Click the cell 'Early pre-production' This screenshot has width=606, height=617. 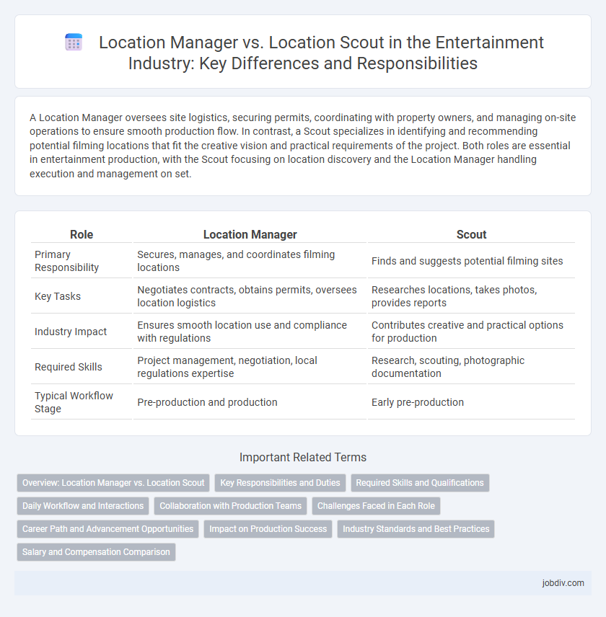[x=471, y=402]
